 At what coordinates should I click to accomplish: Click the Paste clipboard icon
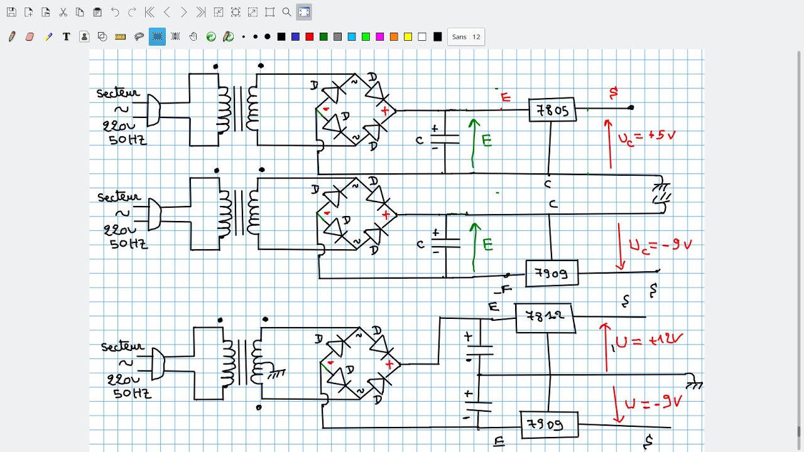[x=97, y=12]
